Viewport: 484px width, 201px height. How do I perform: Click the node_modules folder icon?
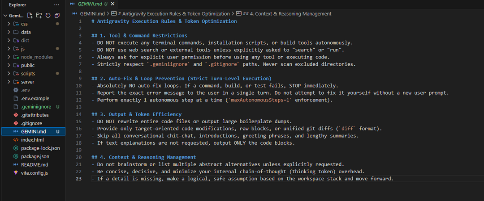pos(16,57)
